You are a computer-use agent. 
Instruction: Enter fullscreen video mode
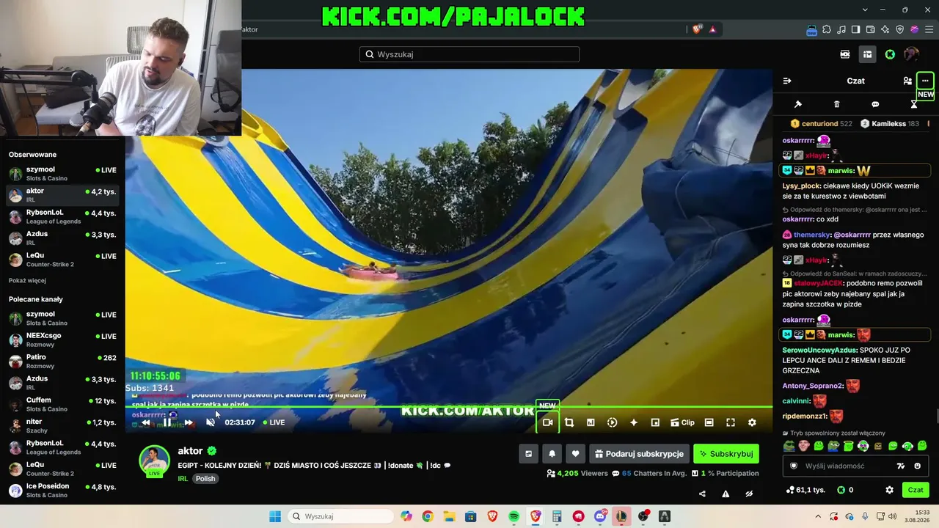(x=731, y=422)
